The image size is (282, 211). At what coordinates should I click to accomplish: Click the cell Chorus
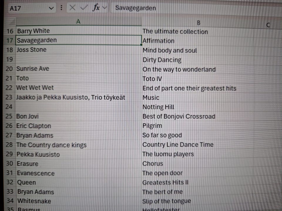coord(198,164)
